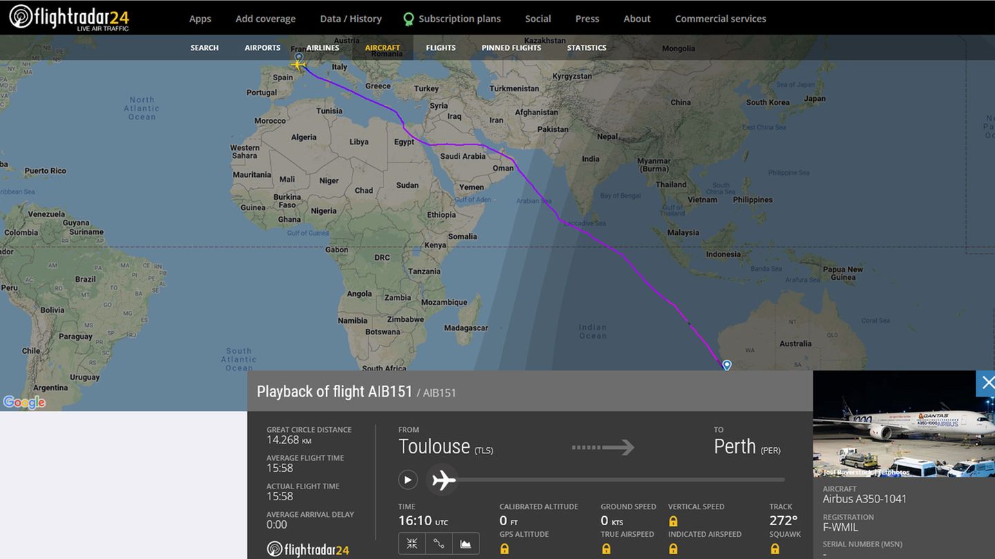
Task: Open the Pinned Flights tab
Action: coord(511,48)
